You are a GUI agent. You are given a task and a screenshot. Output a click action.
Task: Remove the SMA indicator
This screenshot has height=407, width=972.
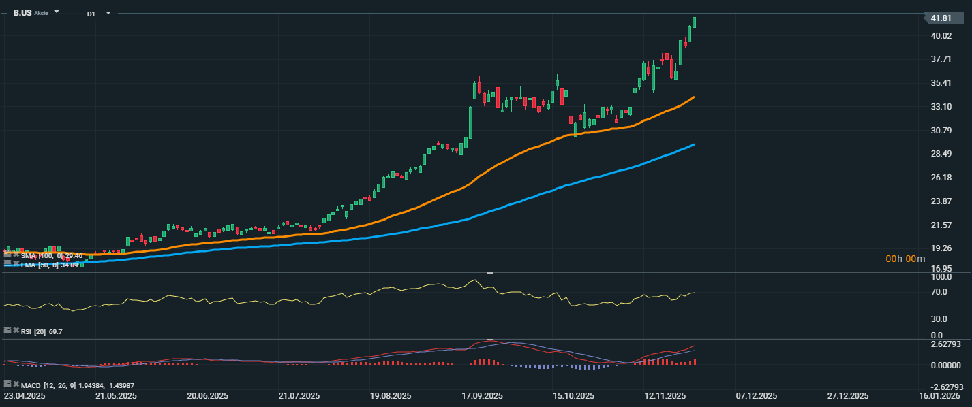pyautogui.click(x=16, y=255)
